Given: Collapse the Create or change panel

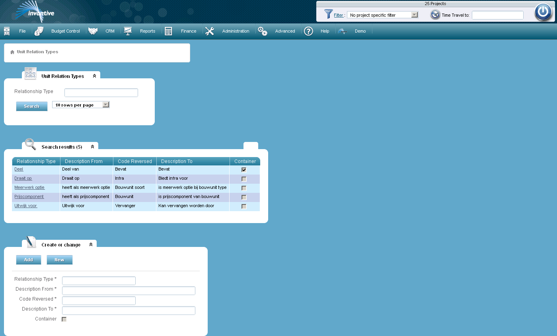Looking at the screenshot, I should (91, 245).
